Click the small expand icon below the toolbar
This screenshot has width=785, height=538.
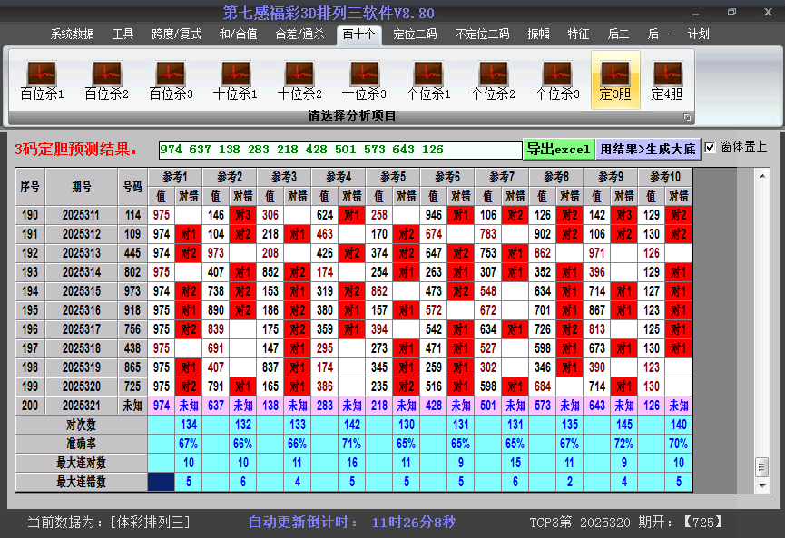pos(687,118)
